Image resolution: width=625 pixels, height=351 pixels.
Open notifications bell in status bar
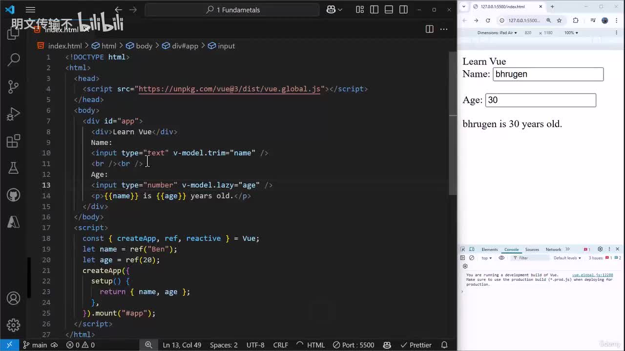point(444,345)
